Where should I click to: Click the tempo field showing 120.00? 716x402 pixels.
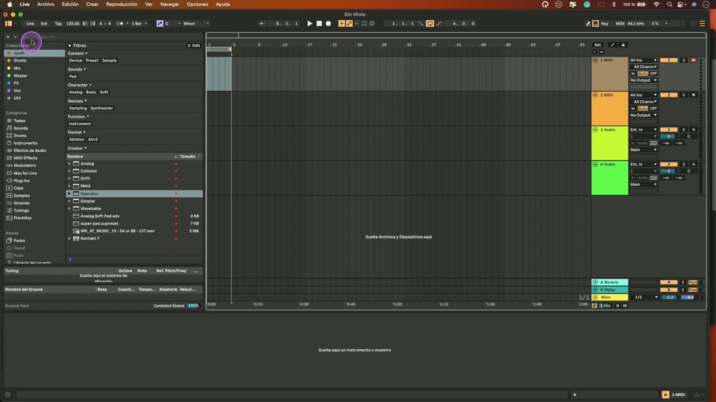point(72,23)
